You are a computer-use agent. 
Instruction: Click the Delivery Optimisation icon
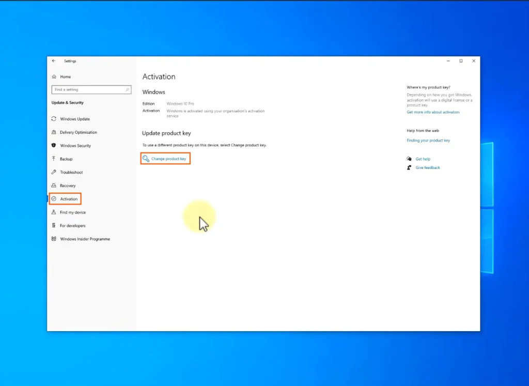point(54,132)
